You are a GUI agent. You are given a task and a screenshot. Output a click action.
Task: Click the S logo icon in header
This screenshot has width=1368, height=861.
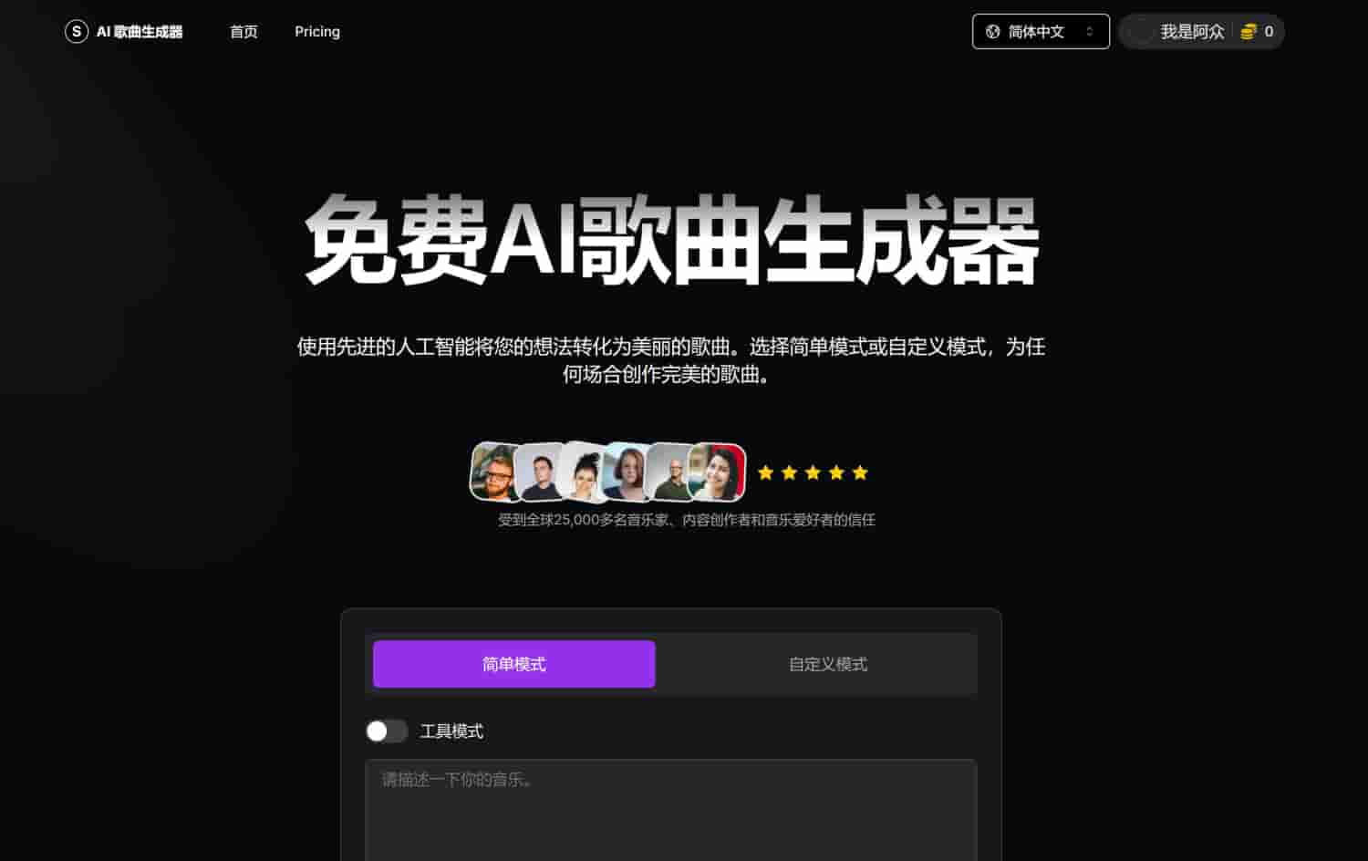pyautogui.click(x=76, y=31)
